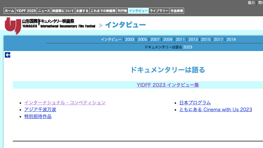The height and width of the screenshot is (148, 263).
Task: Open ともにある Cinema with Us 2023
Action: coord(216,110)
